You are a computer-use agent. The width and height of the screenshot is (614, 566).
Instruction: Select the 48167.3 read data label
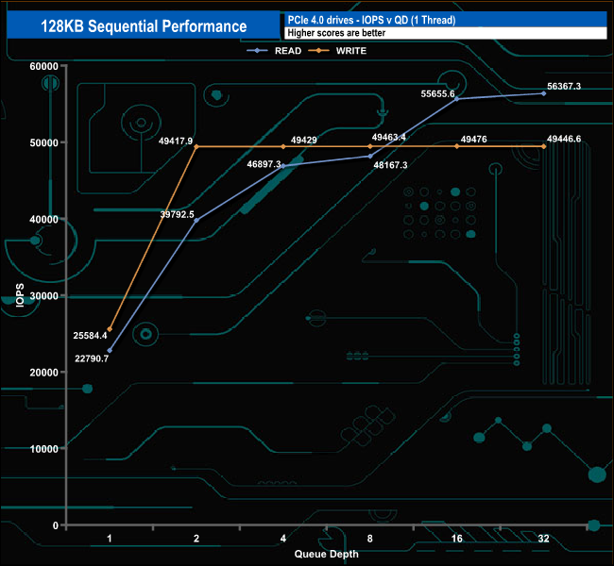click(390, 165)
